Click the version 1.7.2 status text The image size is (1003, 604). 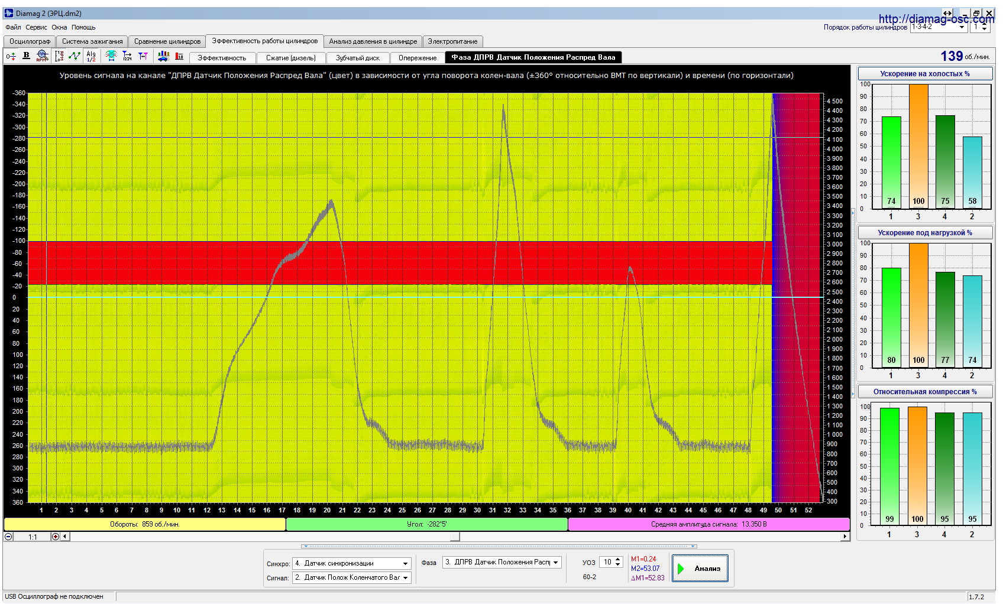click(x=976, y=597)
